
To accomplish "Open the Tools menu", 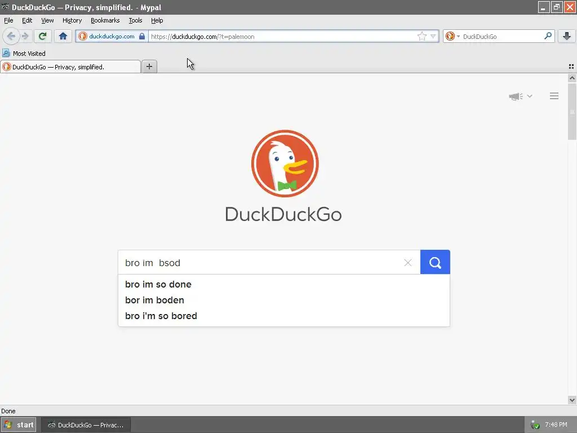I will pos(135,20).
